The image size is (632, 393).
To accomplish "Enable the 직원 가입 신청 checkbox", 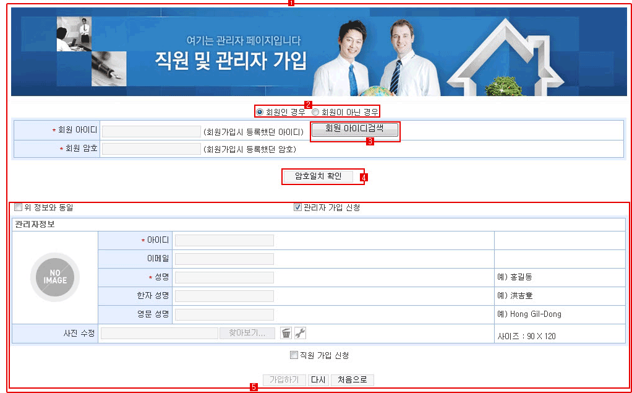I will (294, 355).
